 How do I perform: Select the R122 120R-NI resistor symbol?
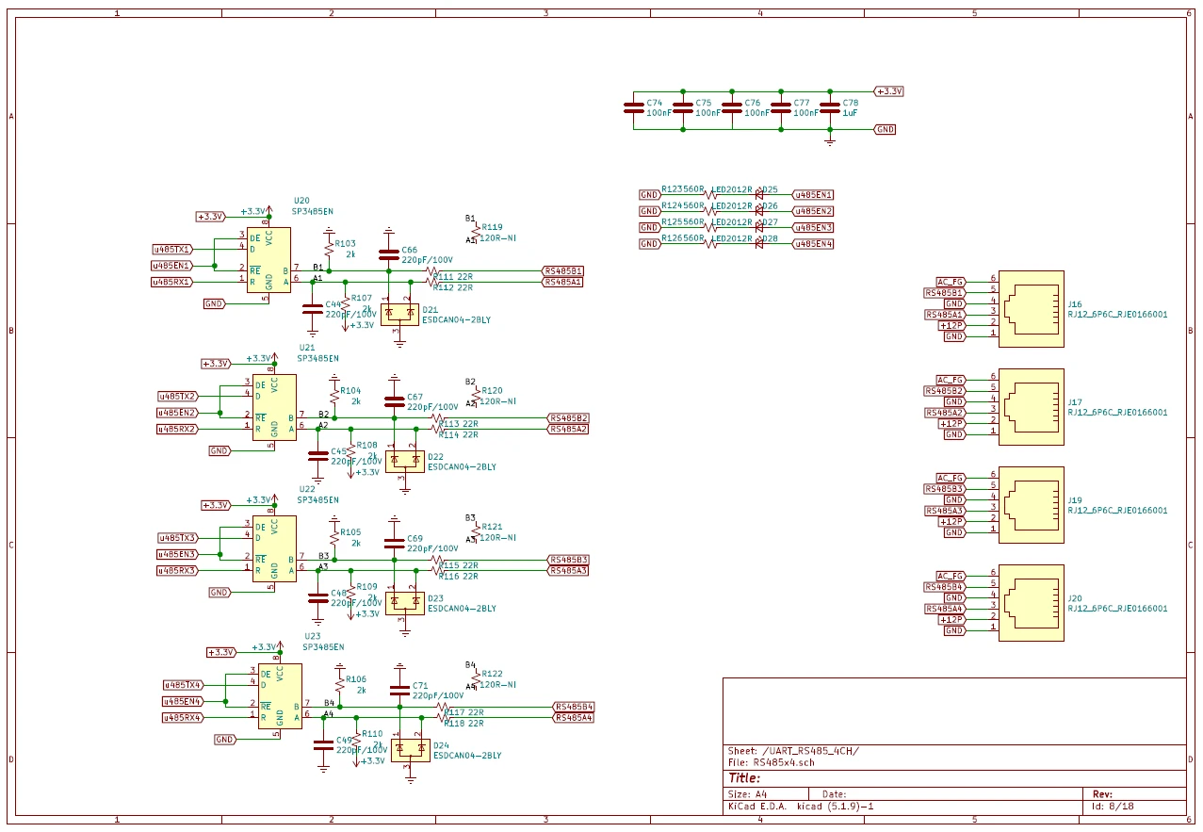pyautogui.click(x=476, y=678)
